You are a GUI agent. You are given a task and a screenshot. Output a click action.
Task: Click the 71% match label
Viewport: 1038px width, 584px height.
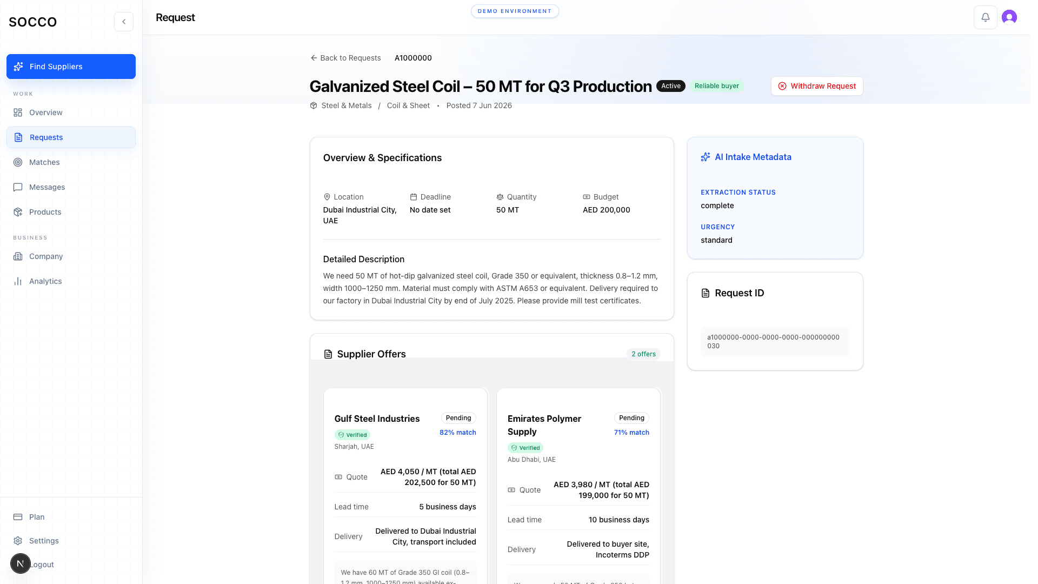pyautogui.click(x=631, y=433)
